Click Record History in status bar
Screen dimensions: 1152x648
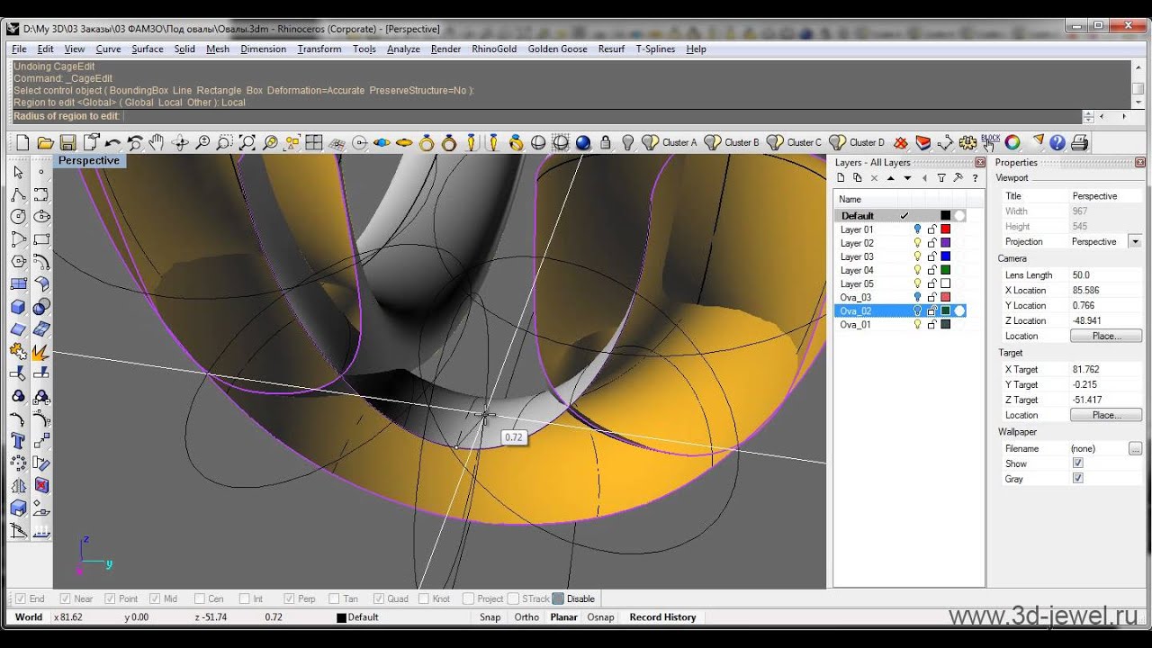click(x=662, y=617)
